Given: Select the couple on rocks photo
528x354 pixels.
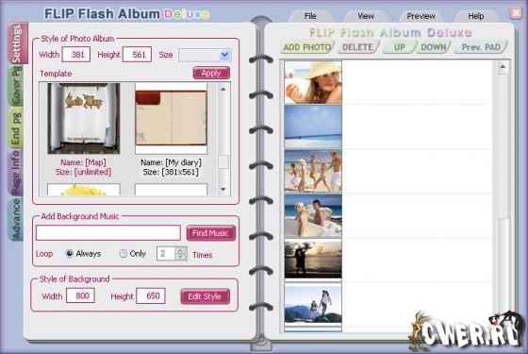Looking at the screenshot, I should [313, 216].
